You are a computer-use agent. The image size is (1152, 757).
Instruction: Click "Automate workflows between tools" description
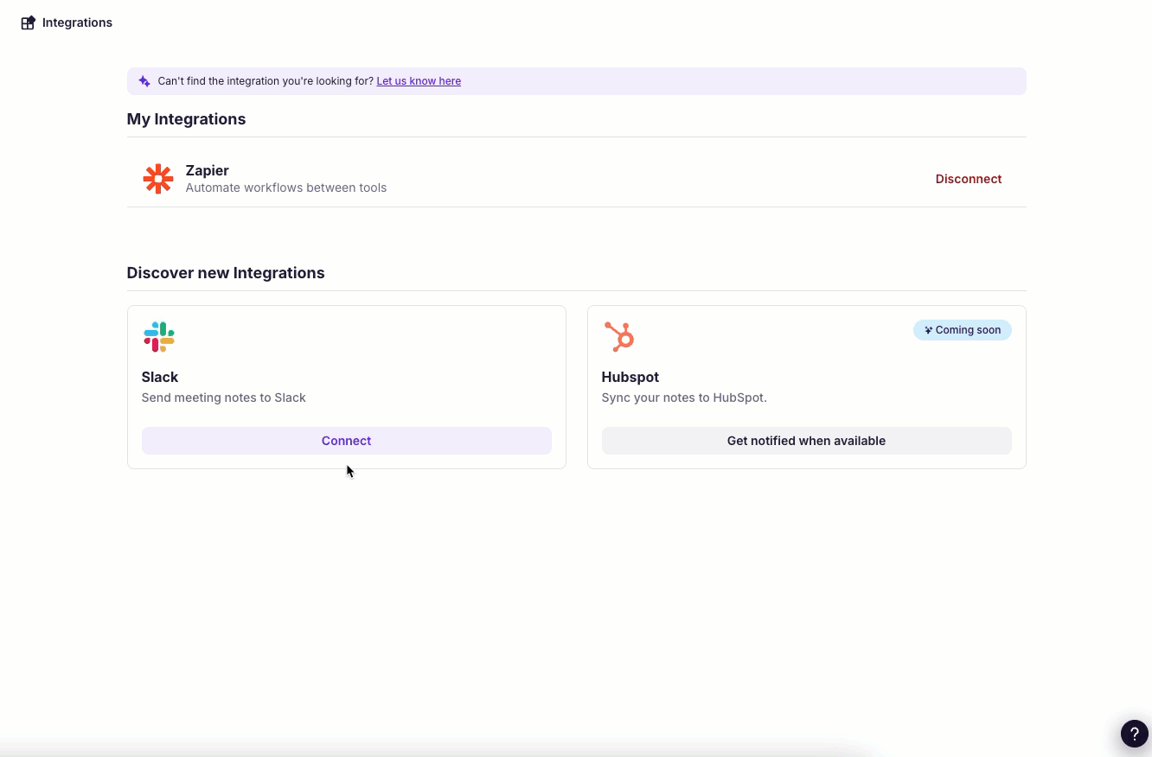pos(286,188)
